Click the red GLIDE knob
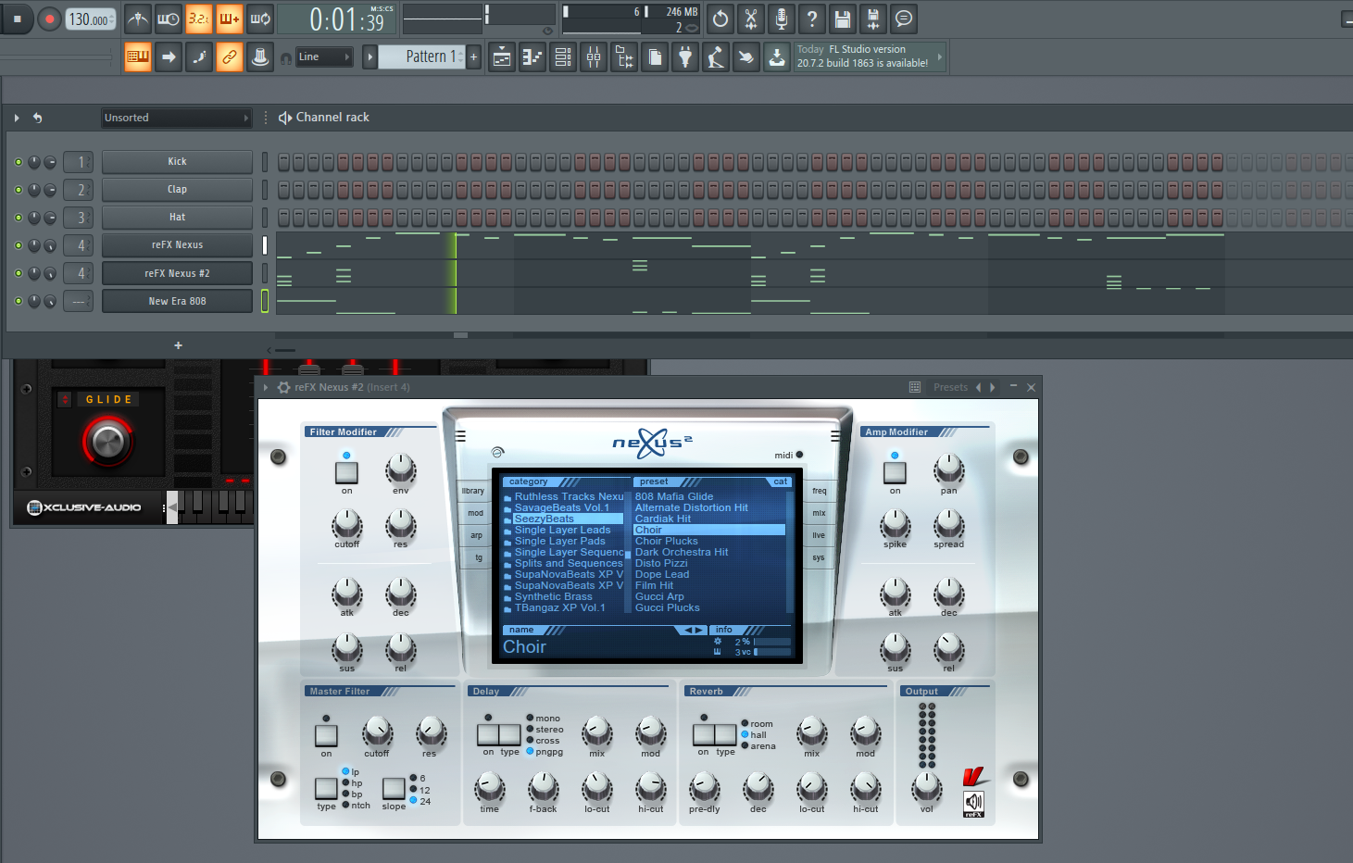This screenshot has height=863, width=1353. point(107,440)
